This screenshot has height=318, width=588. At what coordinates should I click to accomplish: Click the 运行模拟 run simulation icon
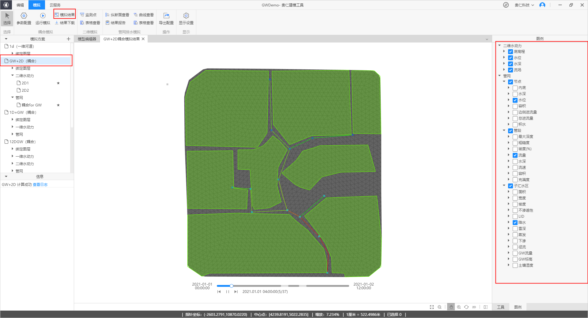coord(43,16)
